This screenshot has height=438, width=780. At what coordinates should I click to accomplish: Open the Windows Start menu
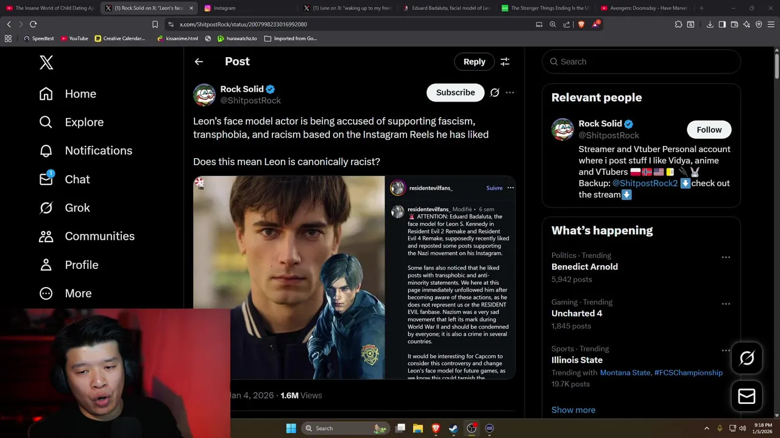[x=291, y=428]
